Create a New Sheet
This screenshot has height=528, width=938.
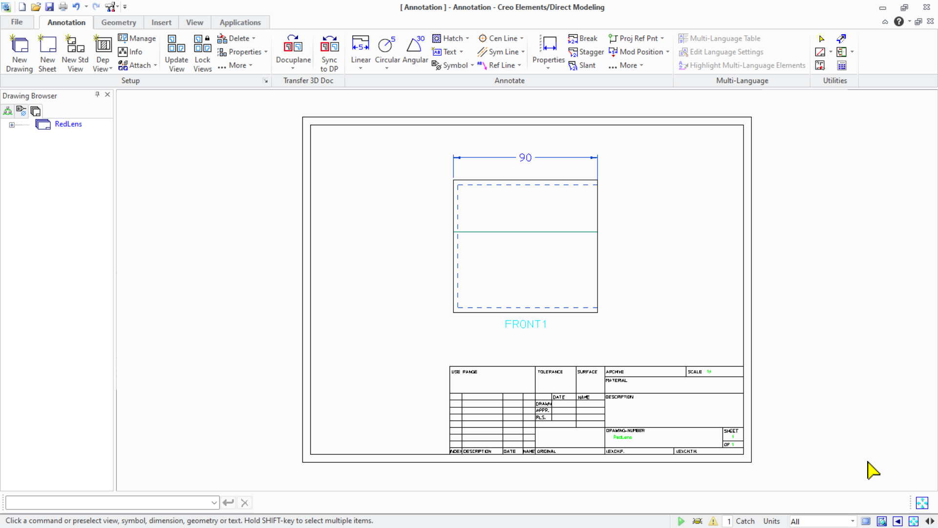pos(47,54)
